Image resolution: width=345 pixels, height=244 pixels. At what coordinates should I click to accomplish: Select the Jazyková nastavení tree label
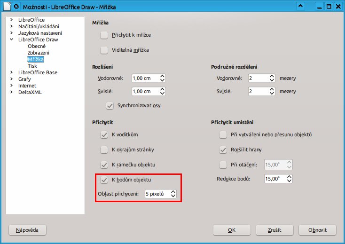coord(40,33)
